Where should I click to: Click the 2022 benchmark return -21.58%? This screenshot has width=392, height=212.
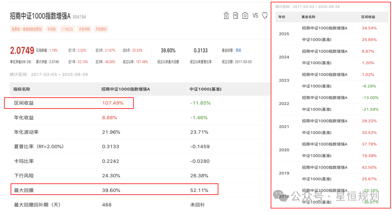point(370,109)
